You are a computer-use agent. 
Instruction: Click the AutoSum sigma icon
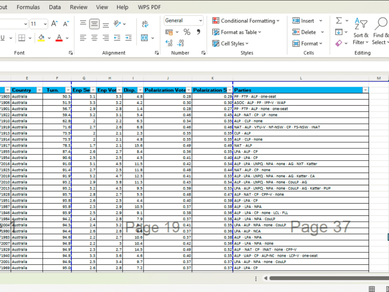[x=339, y=21]
